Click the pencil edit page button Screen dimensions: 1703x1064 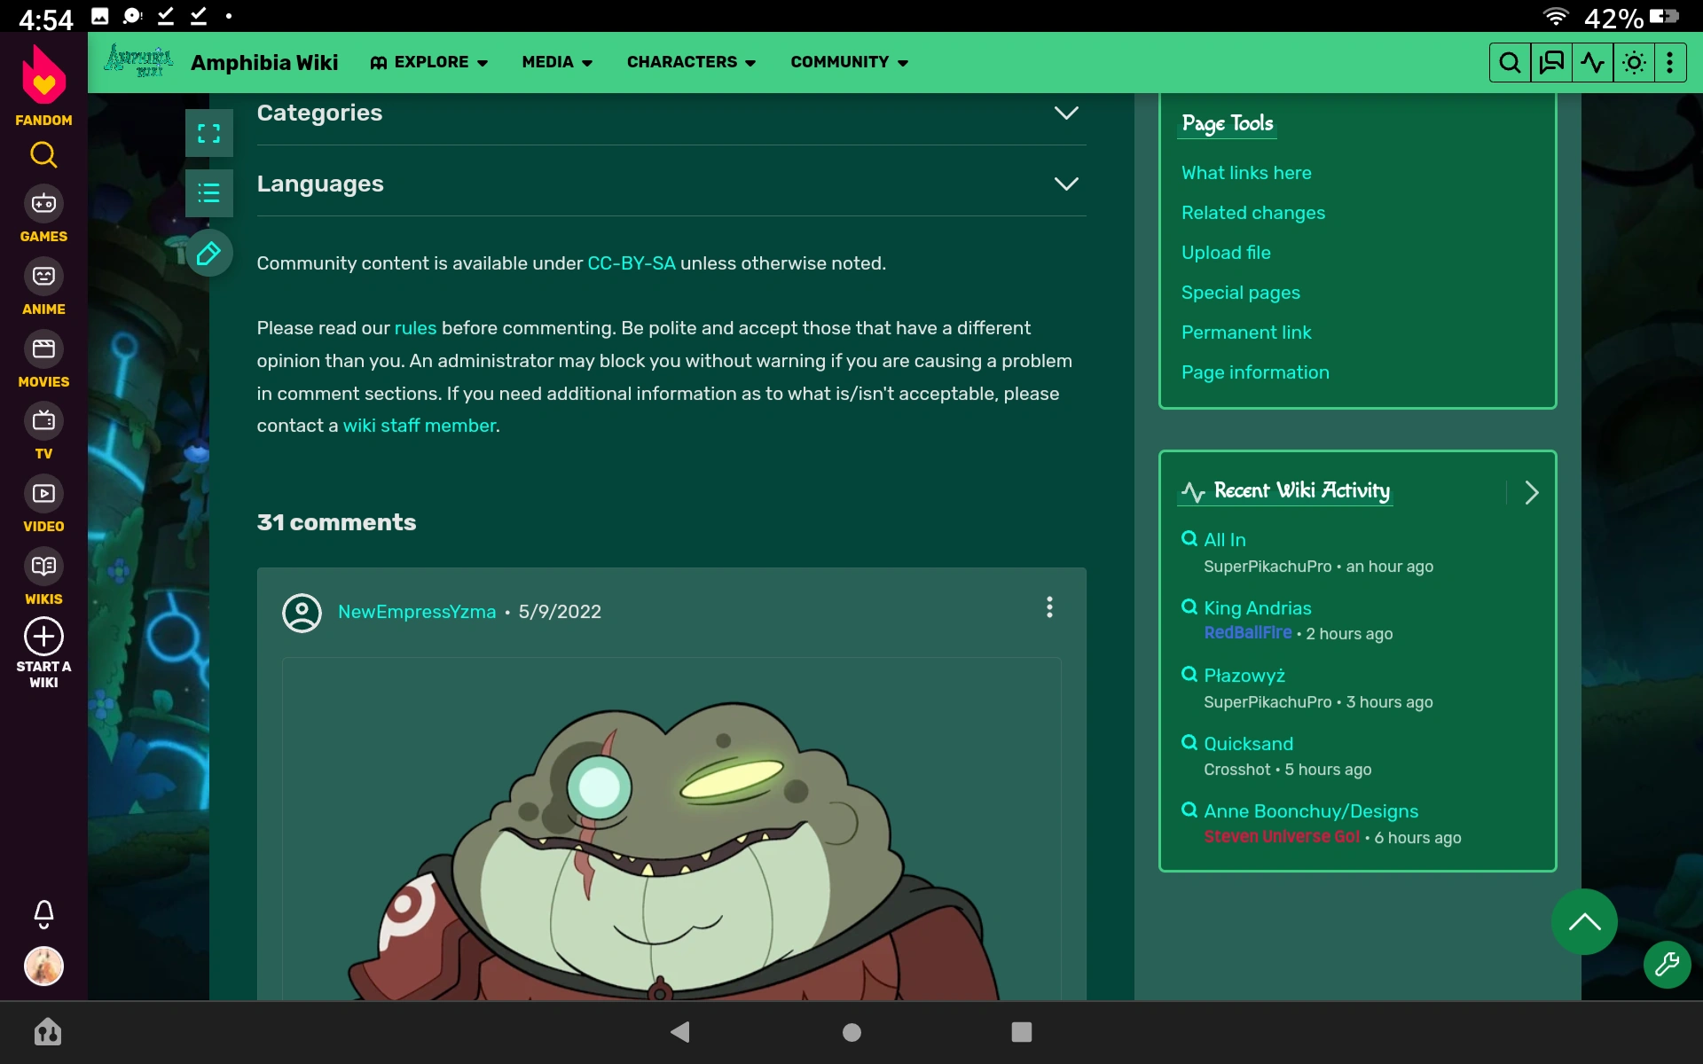pos(208,254)
